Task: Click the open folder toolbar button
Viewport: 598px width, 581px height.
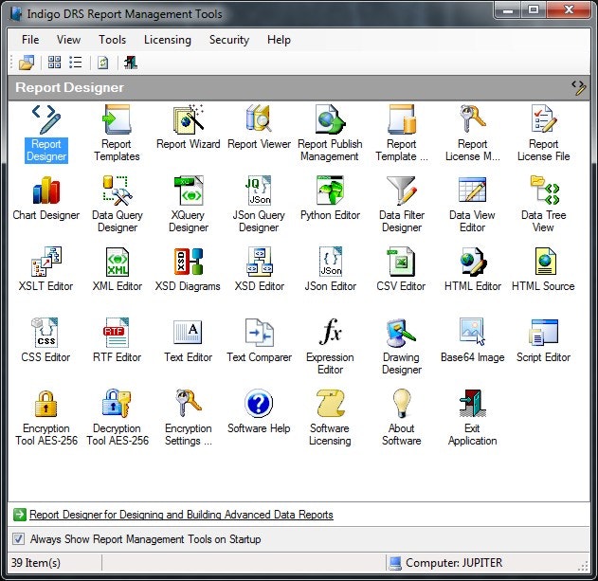Action: (27, 63)
